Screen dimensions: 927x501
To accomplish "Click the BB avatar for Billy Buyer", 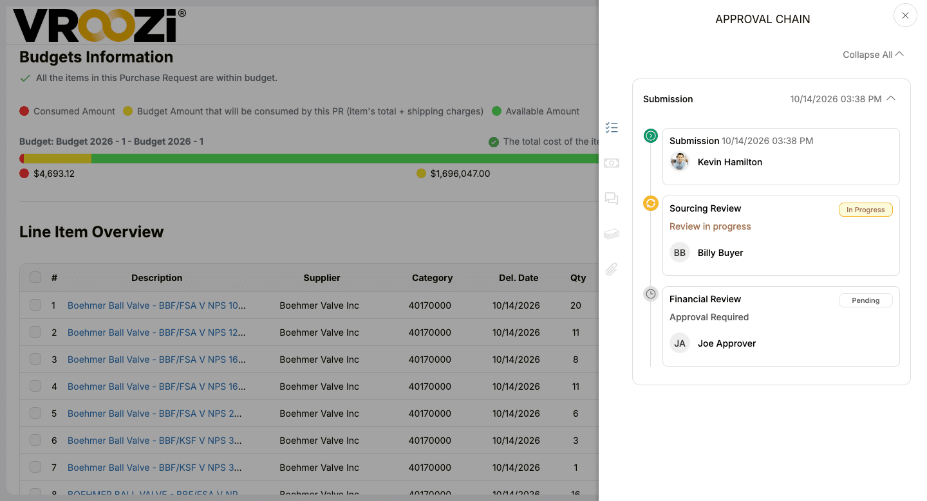I will [680, 253].
